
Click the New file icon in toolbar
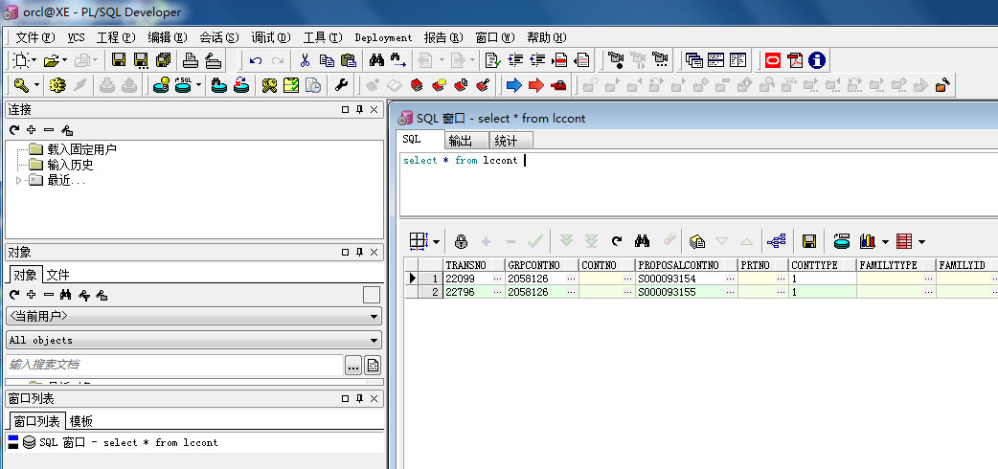(21, 60)
